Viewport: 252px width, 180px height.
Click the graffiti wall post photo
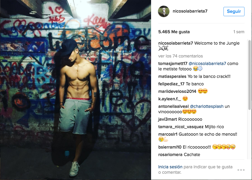[75, 90]
